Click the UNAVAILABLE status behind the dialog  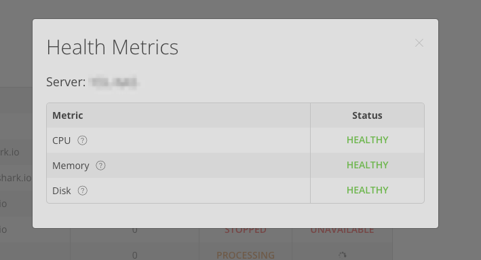tap(342, 231)
